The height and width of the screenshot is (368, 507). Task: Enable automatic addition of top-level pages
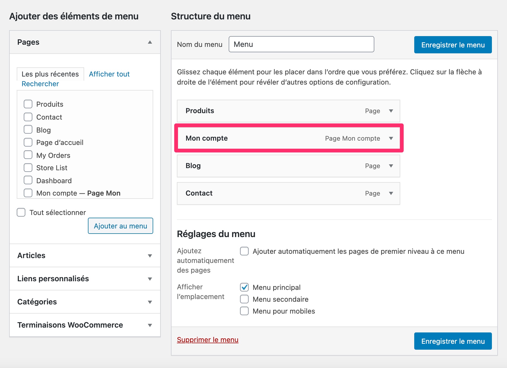click(x=244, y=251)
